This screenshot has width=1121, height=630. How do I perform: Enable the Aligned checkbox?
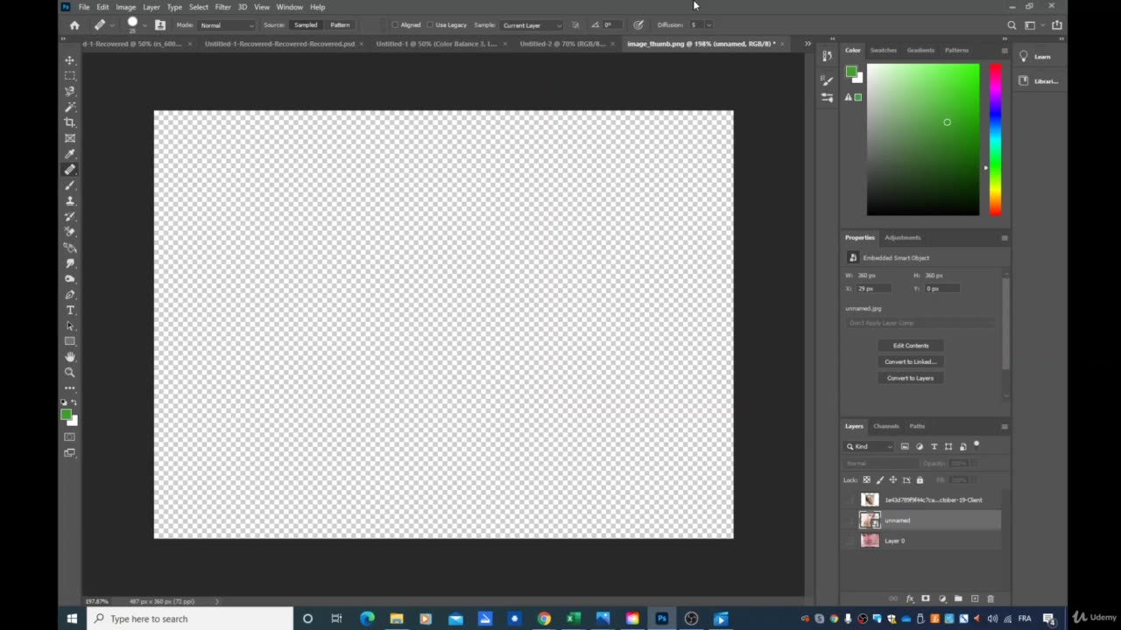[x=395, y=25]
